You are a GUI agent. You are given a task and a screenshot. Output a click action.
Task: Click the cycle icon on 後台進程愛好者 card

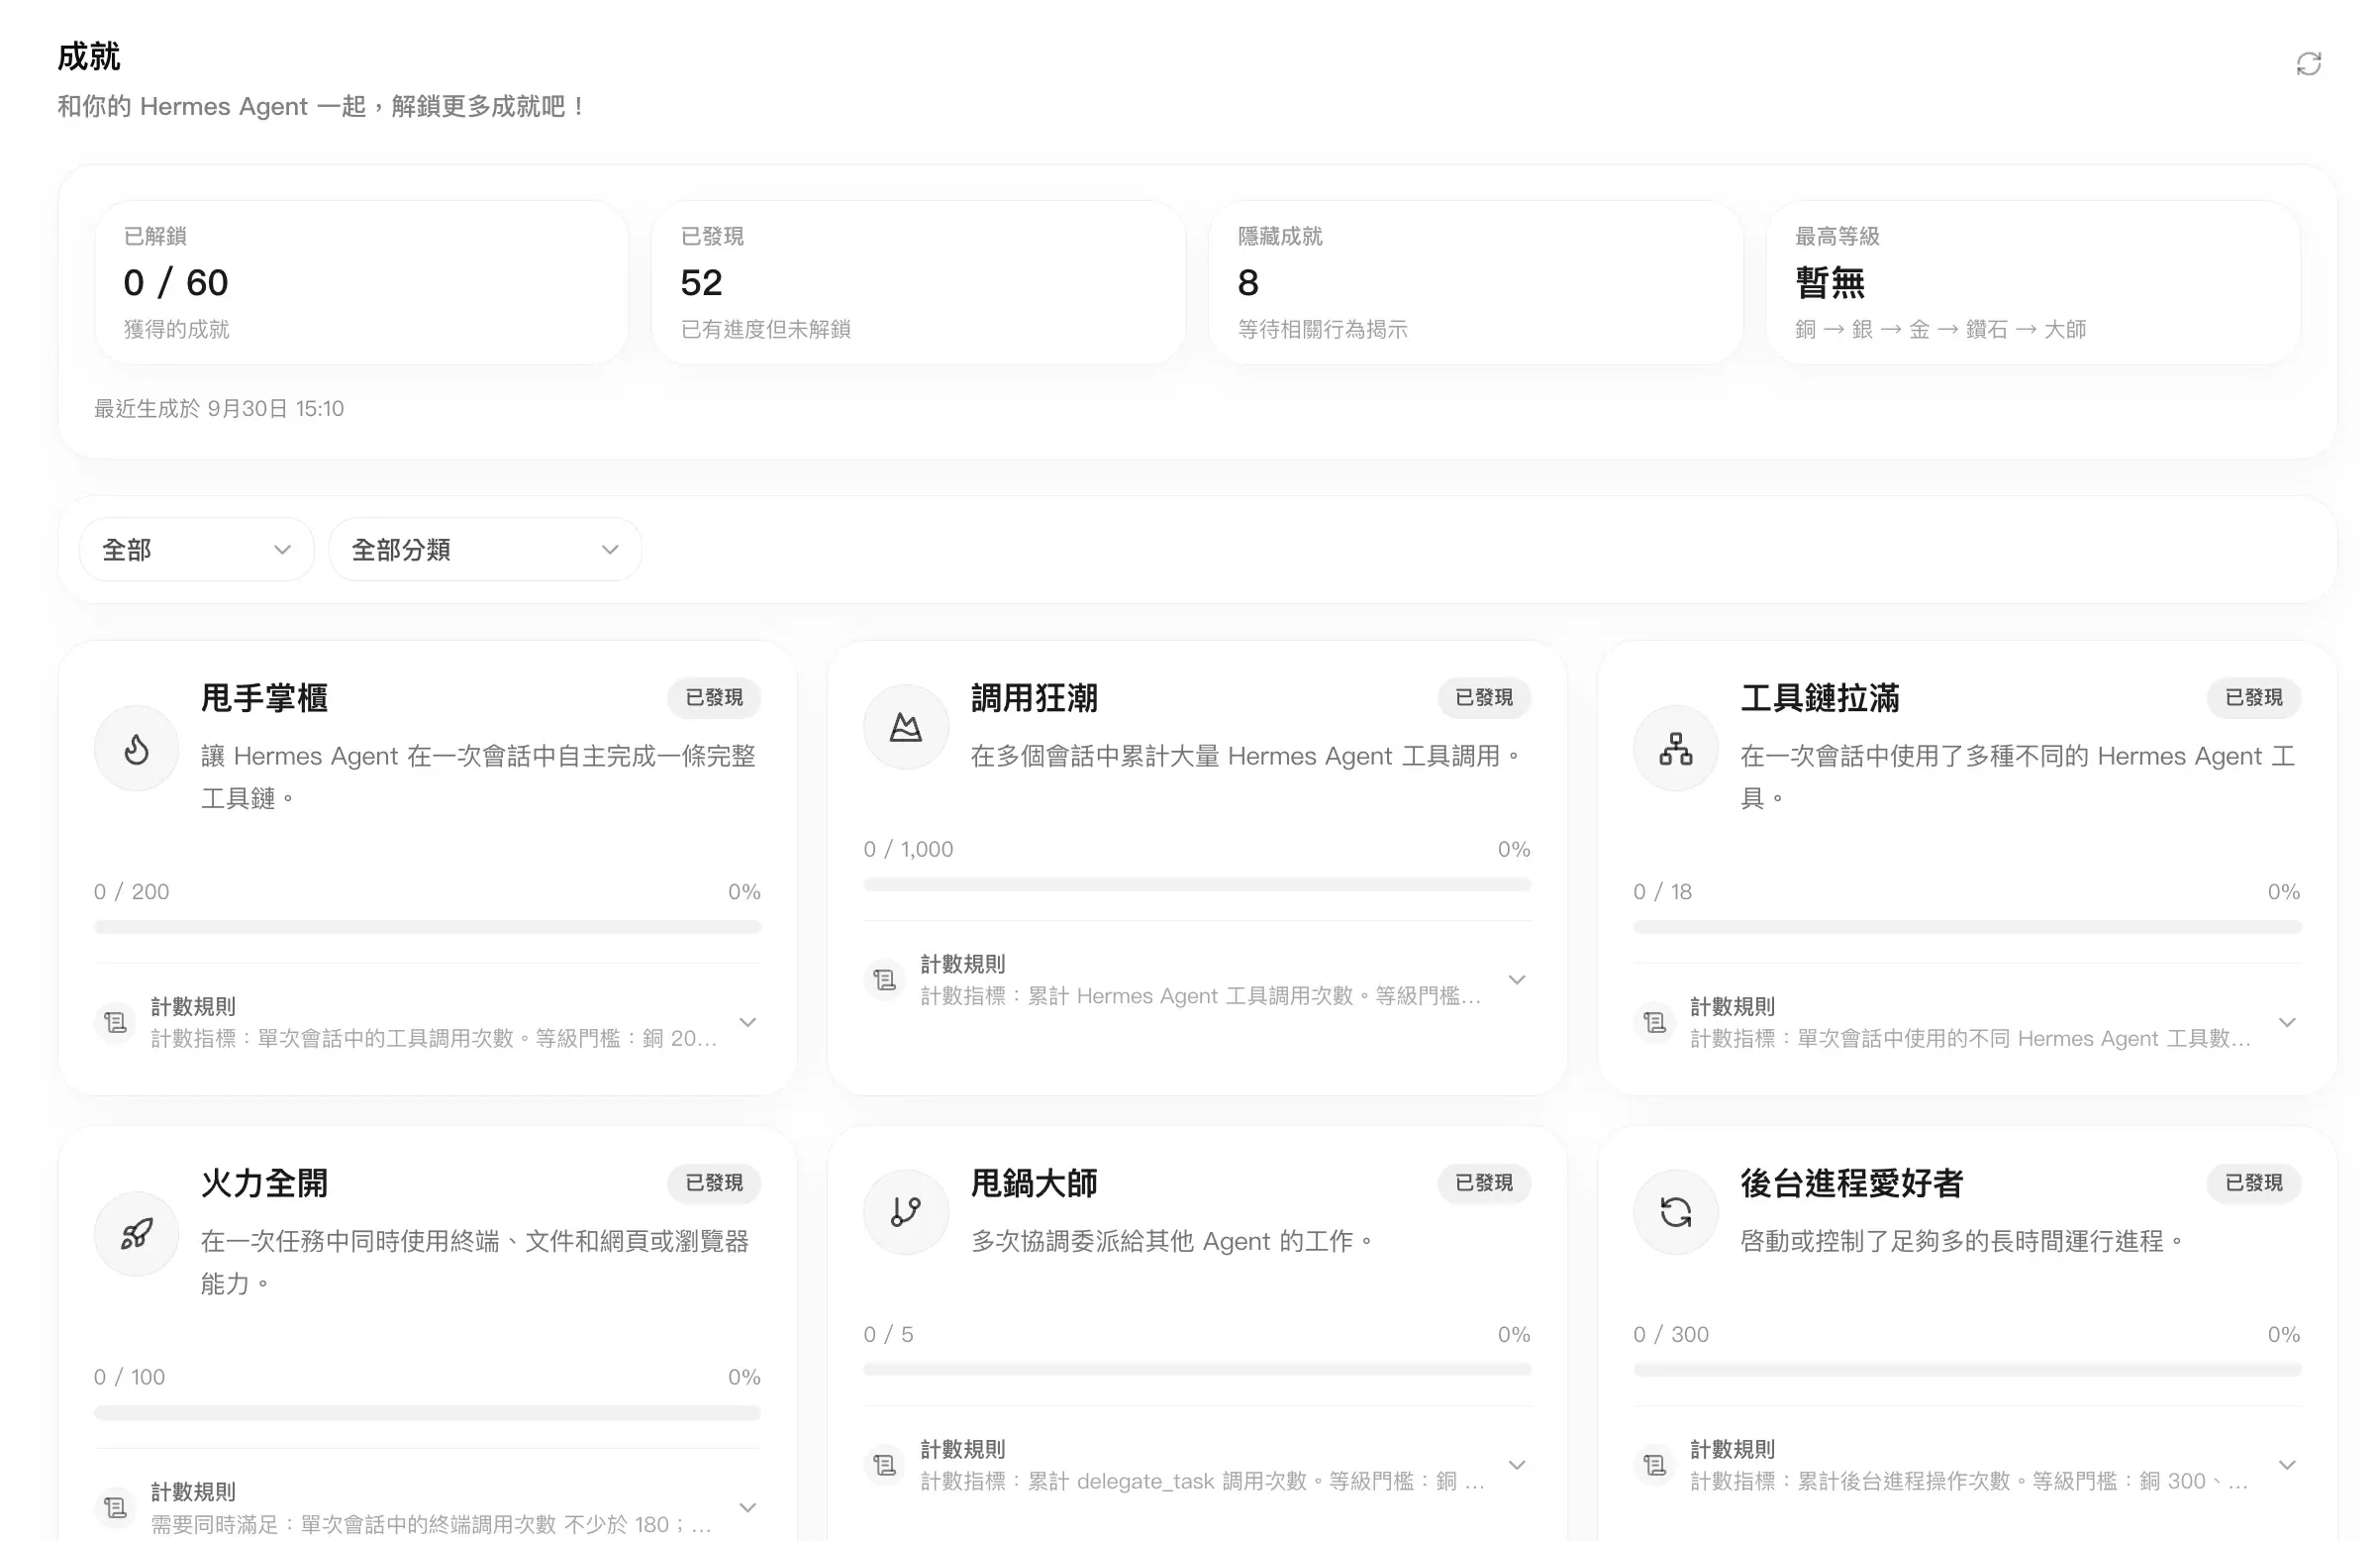(x=1676, y=1213)
